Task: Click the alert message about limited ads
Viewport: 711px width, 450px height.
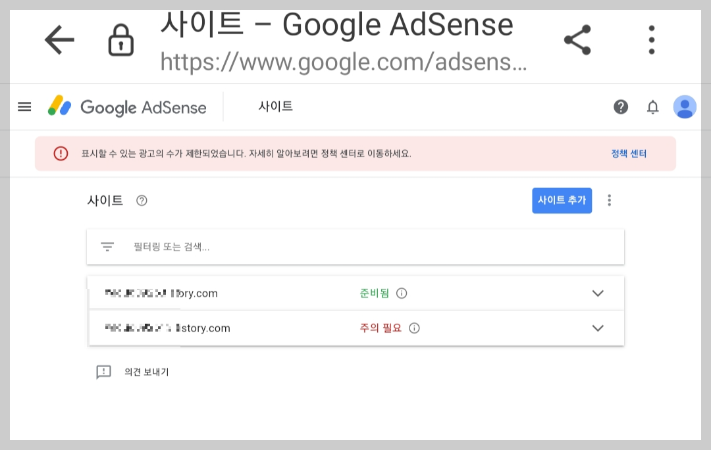Action: click(x=246, y=154)
